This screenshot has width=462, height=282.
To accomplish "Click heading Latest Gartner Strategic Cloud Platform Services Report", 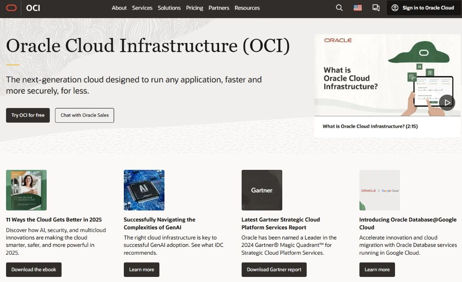I will click(280, 223).
